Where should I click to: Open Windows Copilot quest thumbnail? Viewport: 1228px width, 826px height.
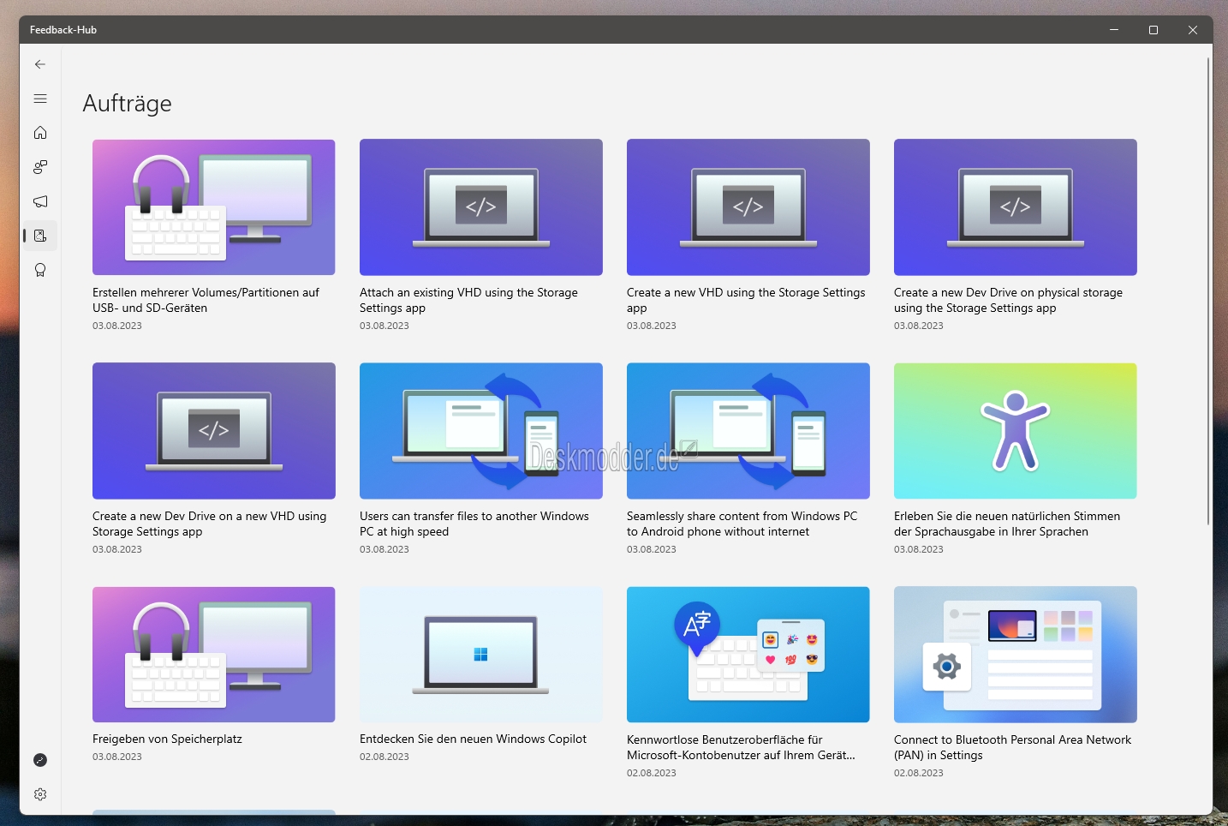click(481, 655)
